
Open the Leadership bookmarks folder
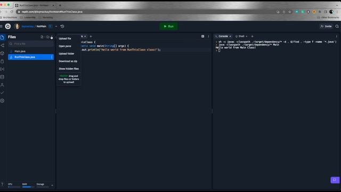pyautogui.click(x=28, y=18)
